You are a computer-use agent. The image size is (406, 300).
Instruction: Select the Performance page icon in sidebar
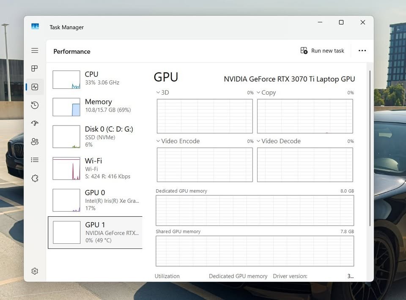click(35, 87)
